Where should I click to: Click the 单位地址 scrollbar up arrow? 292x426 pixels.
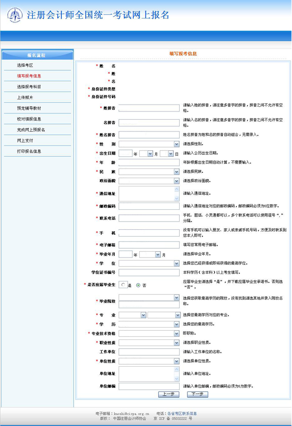177,369
